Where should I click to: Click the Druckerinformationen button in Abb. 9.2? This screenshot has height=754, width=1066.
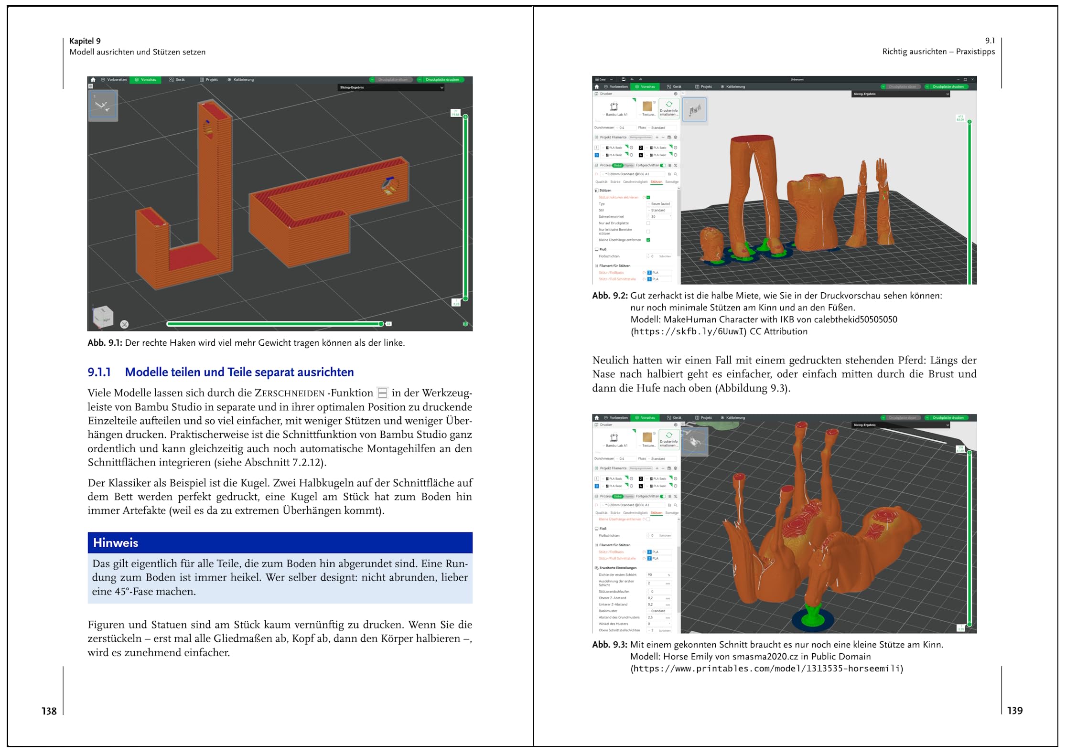[x=669, y=108]
